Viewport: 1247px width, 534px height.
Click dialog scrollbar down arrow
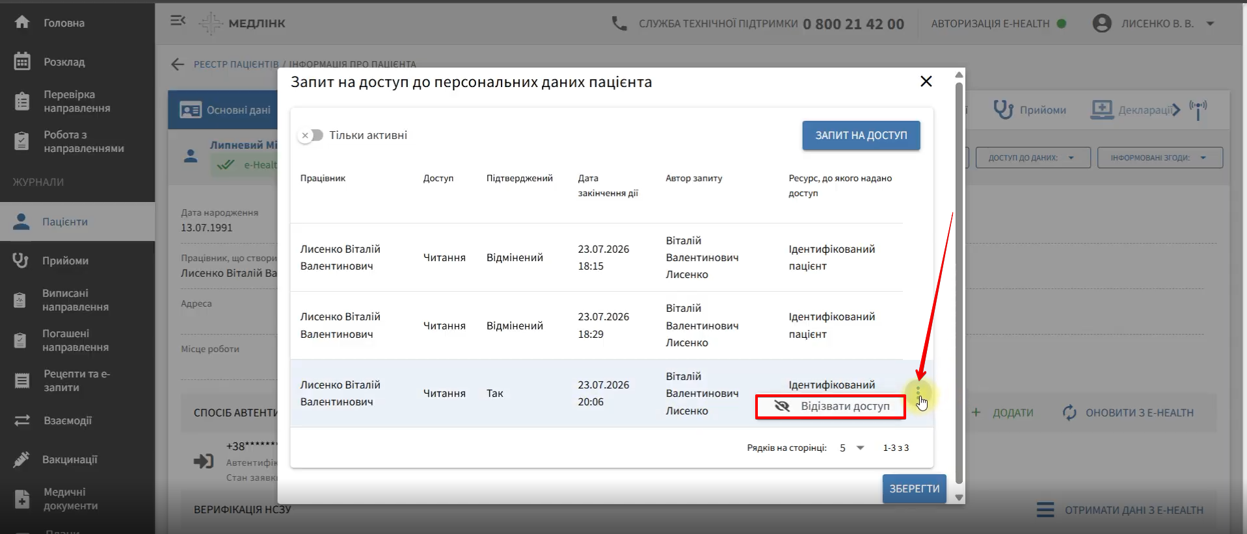(x=959, y=498)
